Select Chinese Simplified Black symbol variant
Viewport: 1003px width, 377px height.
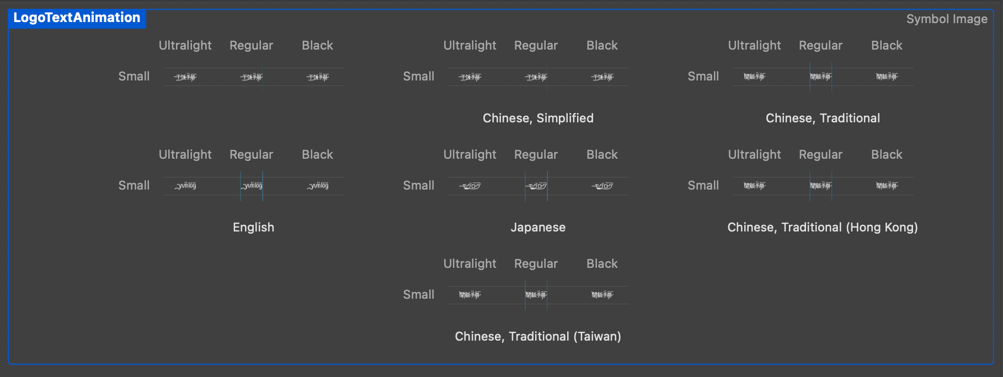click(x=602, y=77)
